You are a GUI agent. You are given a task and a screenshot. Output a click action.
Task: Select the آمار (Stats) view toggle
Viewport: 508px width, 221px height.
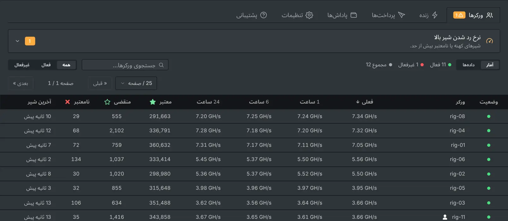(x=490, y=65)
